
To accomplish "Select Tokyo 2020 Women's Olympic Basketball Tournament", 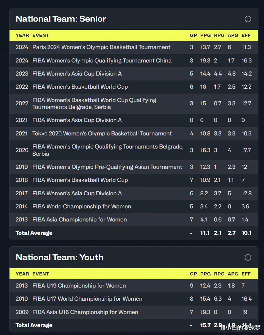I will click(102, 133).
